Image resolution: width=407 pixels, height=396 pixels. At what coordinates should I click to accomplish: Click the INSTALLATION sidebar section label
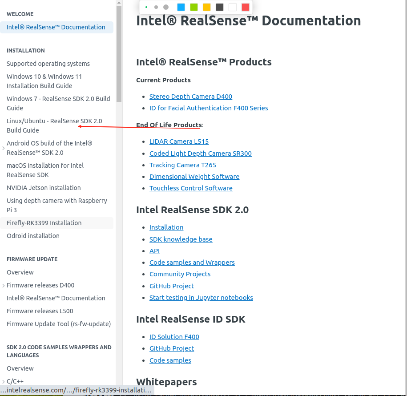(x=26, y=51)
